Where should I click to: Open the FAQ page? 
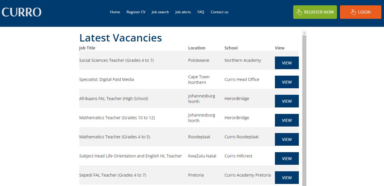tap(201, 12)
